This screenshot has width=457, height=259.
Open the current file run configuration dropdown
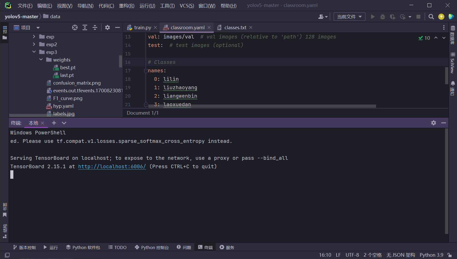coord(350,17)
